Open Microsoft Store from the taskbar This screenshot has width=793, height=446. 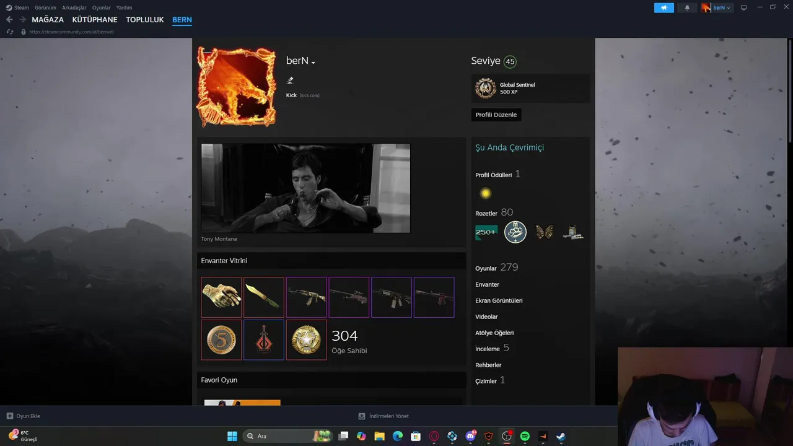(x=416, y=436)
